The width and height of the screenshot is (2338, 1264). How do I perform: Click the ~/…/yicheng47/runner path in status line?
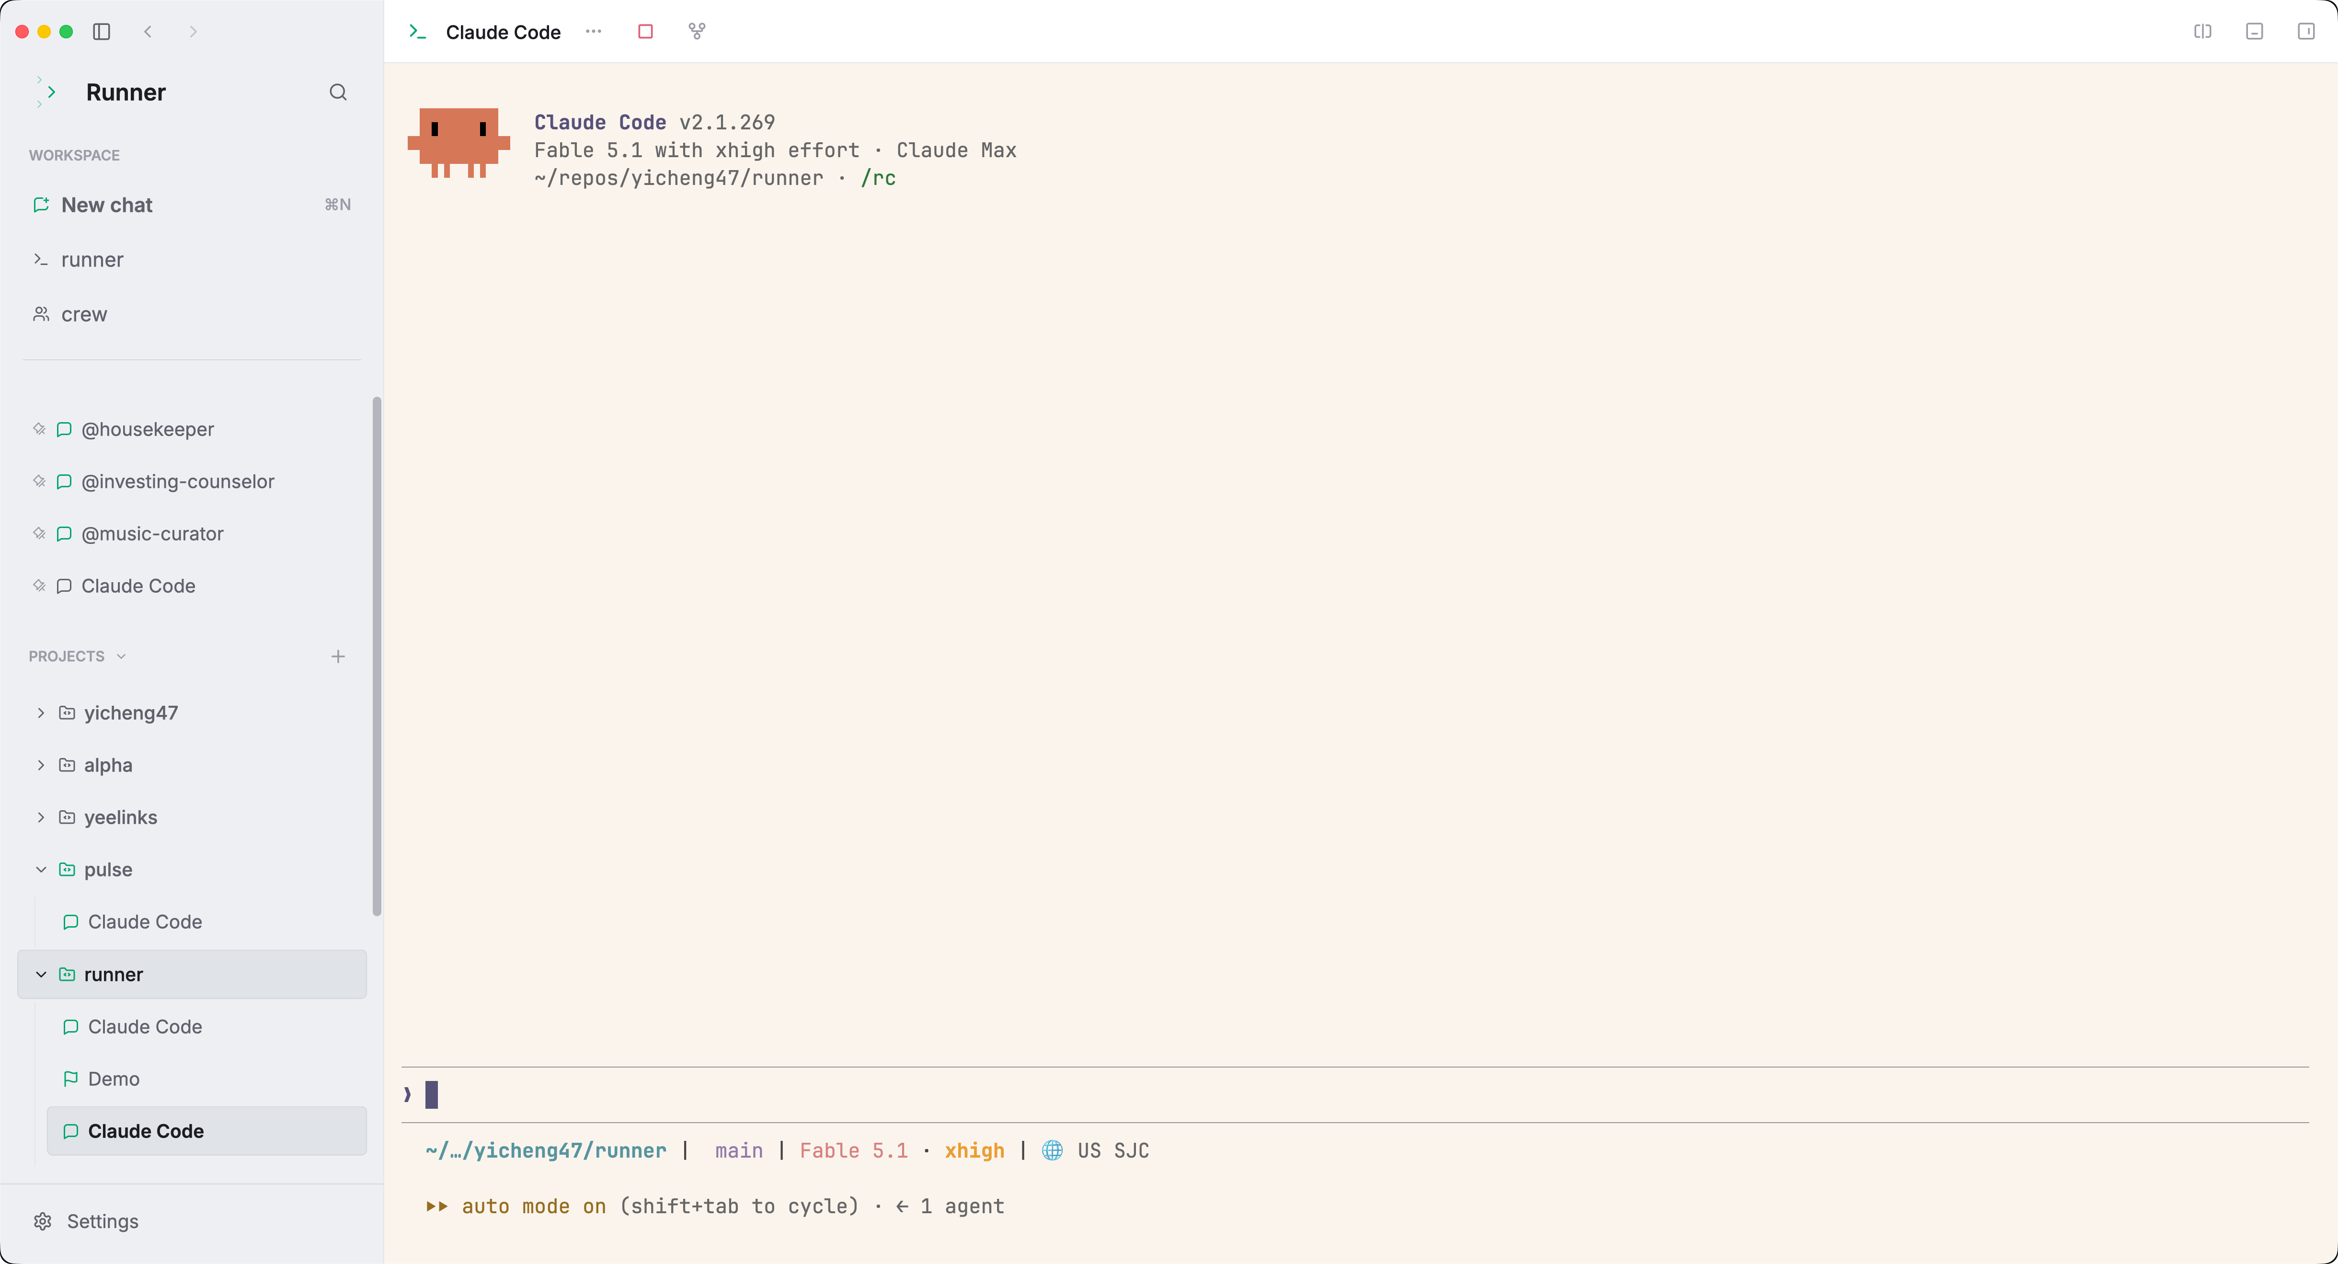click(546, 1151)
